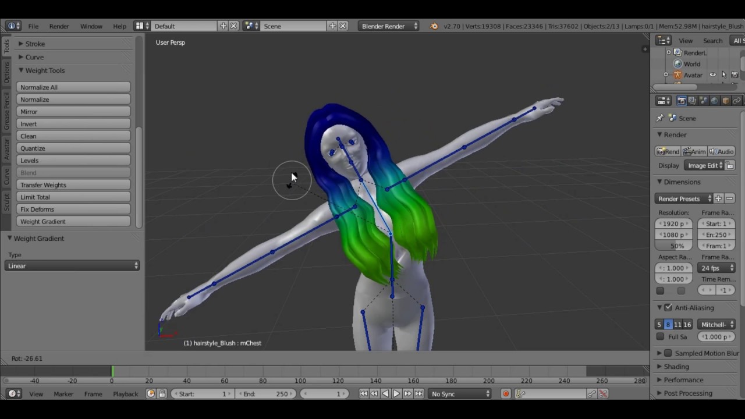Click the Limit Total button
745x419 pixels.
pyautogui.click(x=73, y=197)
